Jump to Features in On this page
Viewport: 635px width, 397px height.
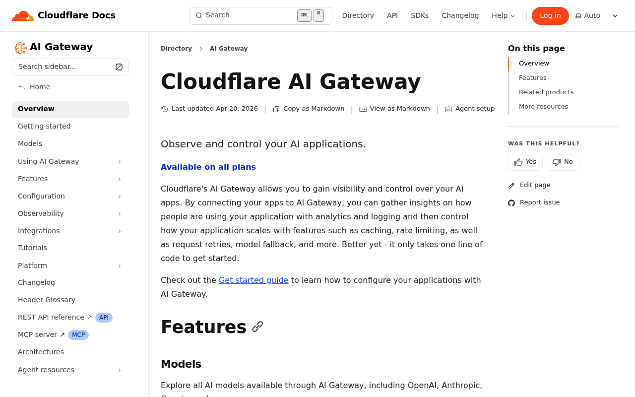(533, 78)
